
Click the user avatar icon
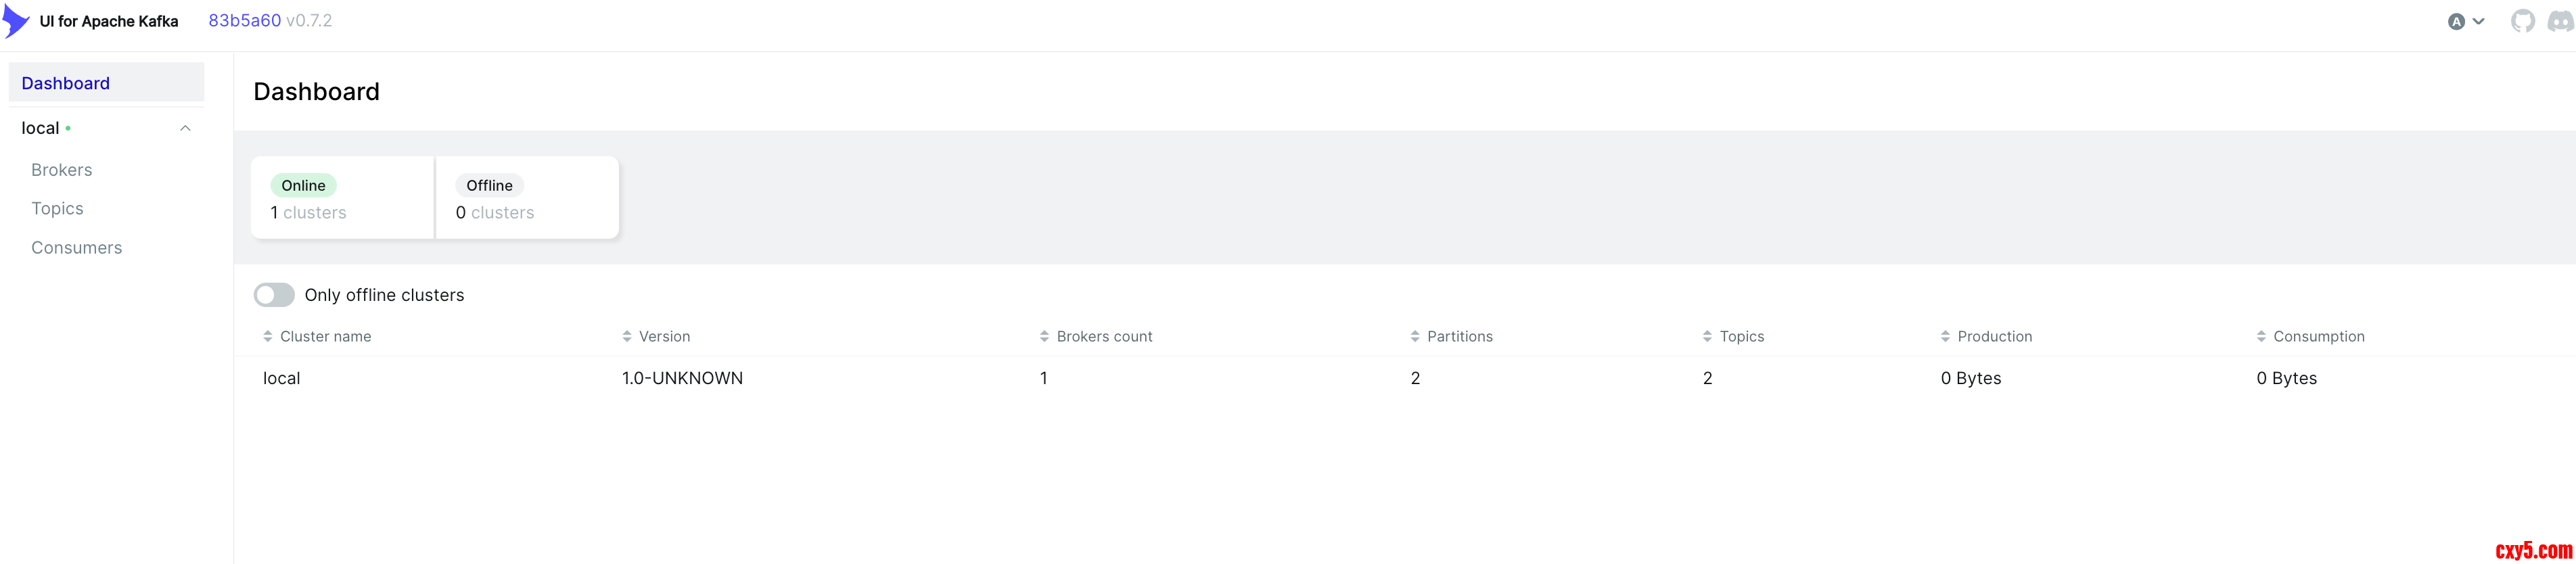point(2456,21)
